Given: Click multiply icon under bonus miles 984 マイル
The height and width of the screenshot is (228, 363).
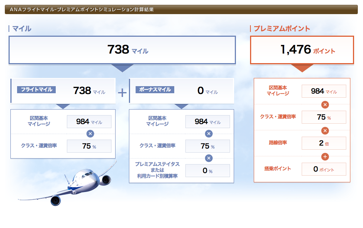Looking at the screenshot, I should [209, 134].
